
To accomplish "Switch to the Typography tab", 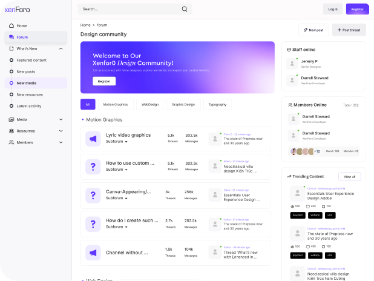I will (x=217, y=104).
